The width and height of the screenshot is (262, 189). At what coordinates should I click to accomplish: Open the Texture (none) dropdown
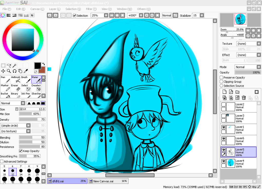tap(259, 44)
